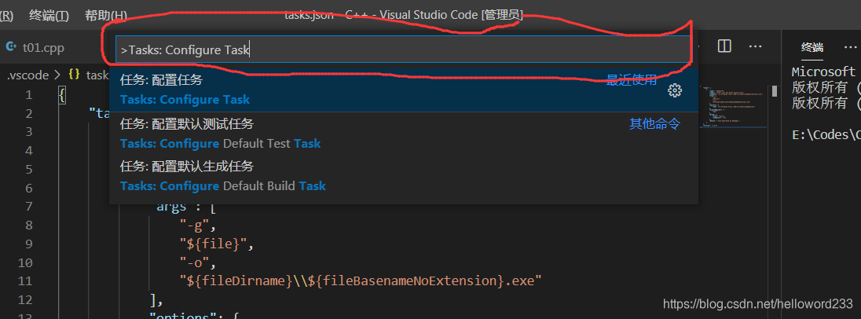Open the editor More Actions ellipsis

click(x=756, y=46)
